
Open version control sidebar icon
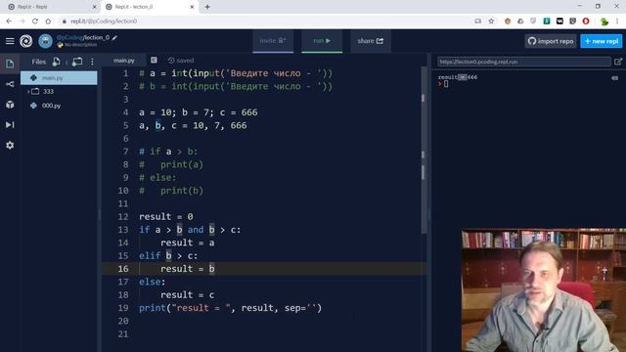(10, 84)
